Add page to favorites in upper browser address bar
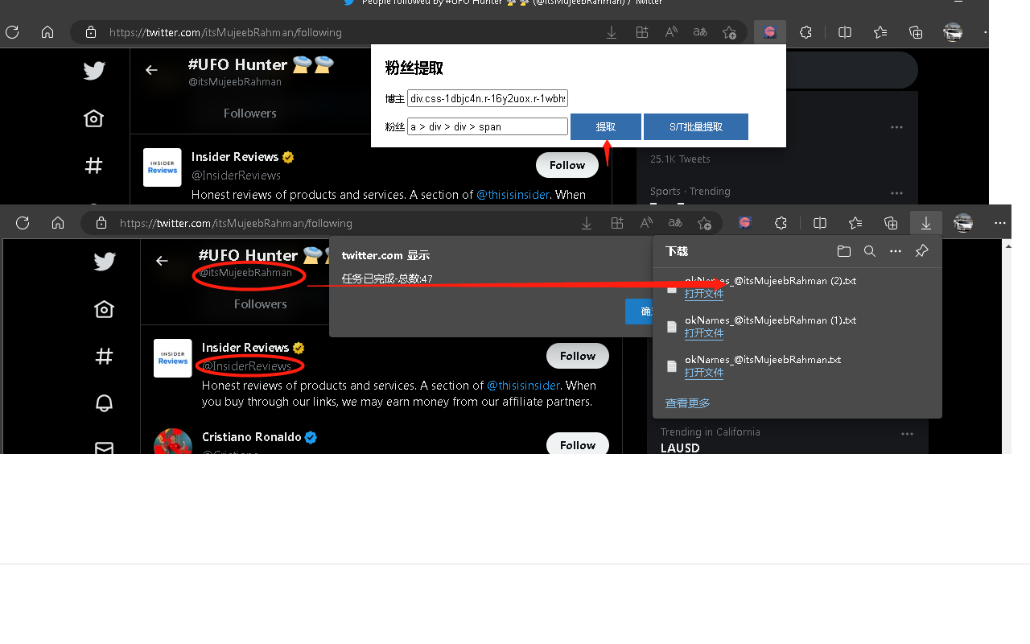The width and height of the screenshot is (1030, 644). point(729,32)
